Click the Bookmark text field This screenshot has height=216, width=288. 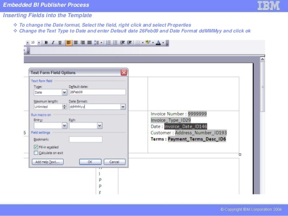pyautogui.click(x=86, y=139)
